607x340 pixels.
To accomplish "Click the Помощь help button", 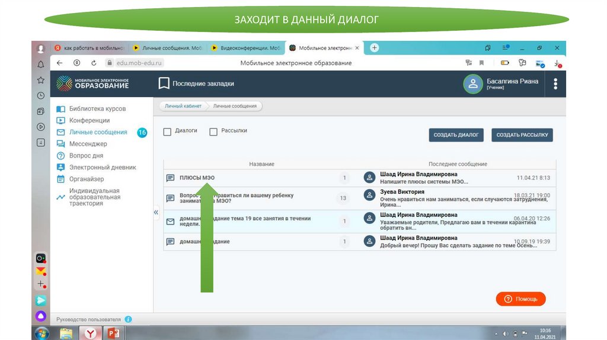I will 520,299.
